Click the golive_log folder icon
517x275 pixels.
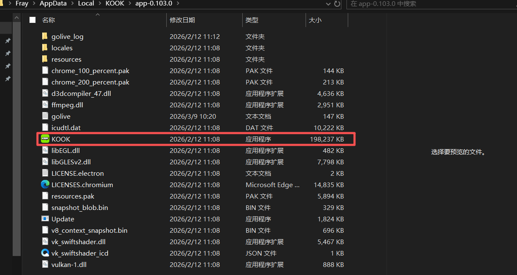[x=45, y=36]
